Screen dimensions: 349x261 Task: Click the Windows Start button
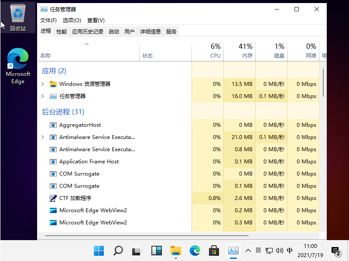pyautogui.click(x=99, y=251)
